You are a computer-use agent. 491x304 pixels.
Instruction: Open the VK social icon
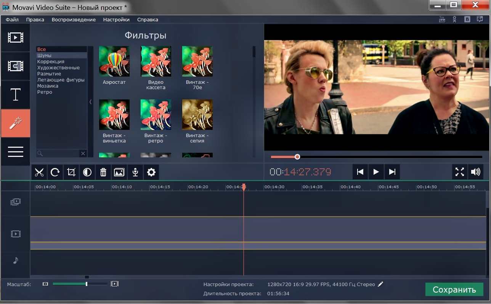tap(467, 19)
